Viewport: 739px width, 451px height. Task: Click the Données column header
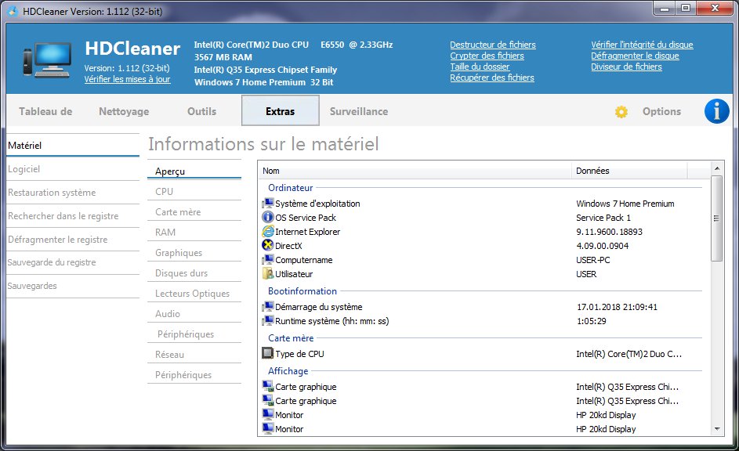(x=629, y=171)
